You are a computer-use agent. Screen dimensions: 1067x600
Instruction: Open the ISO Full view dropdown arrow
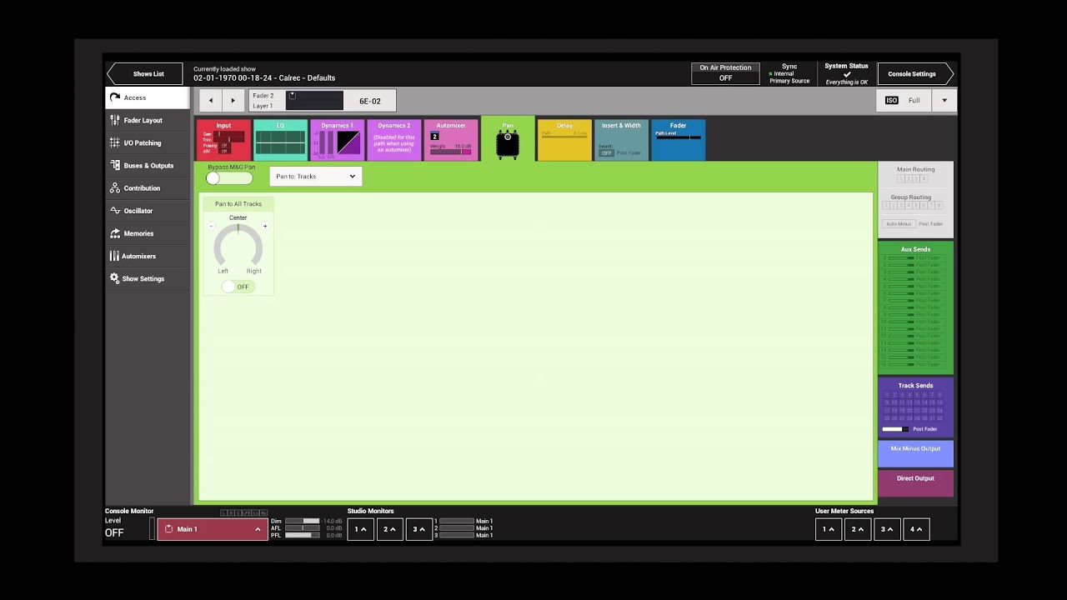(944, 101)
